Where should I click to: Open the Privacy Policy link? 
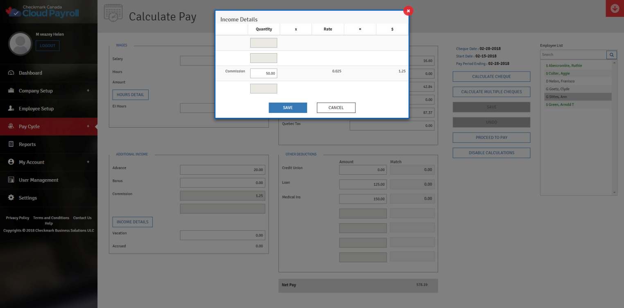coord(18,218)
